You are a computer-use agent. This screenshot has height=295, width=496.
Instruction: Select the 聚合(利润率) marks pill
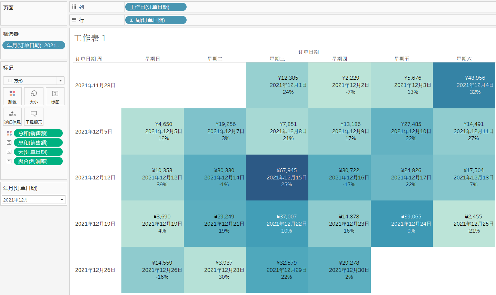pos(38,161)
